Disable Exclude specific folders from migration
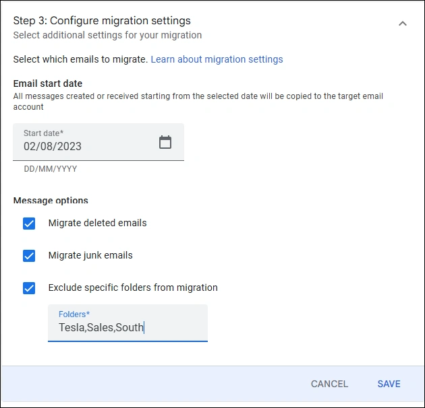The width and height of the screenshot is (425, 408). [29, 288]
